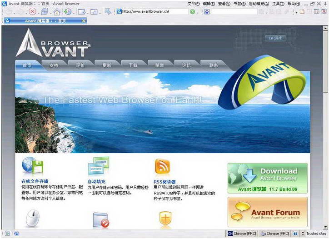This screenshot has height=239, width=329.
Task: Click the Avant Forum banner
Action: tap(268, 212)
